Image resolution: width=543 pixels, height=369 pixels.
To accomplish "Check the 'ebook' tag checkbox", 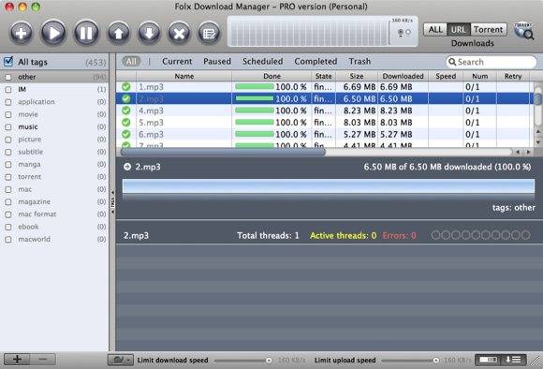I will (x=8, y=227).
